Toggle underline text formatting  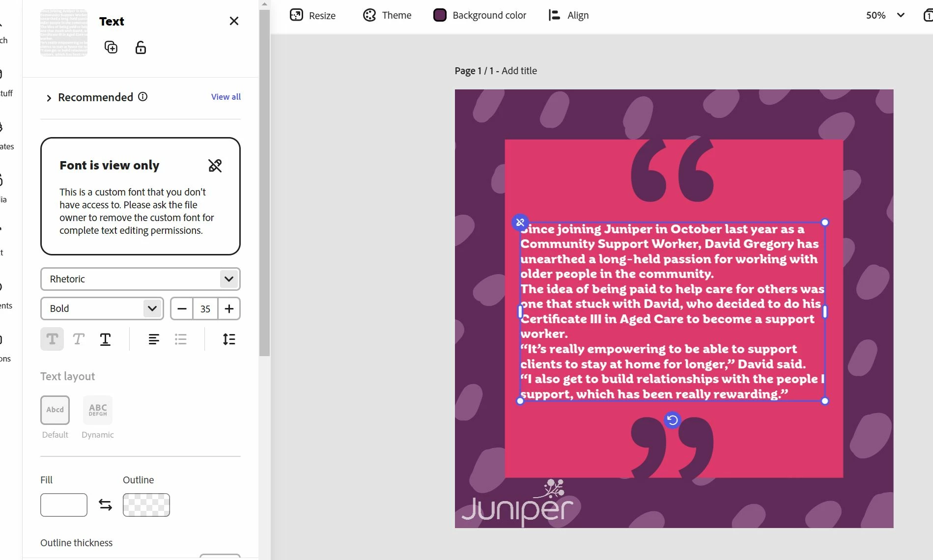(x=105, y=339)
